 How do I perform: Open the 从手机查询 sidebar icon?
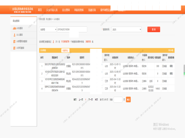pos(14,48)
